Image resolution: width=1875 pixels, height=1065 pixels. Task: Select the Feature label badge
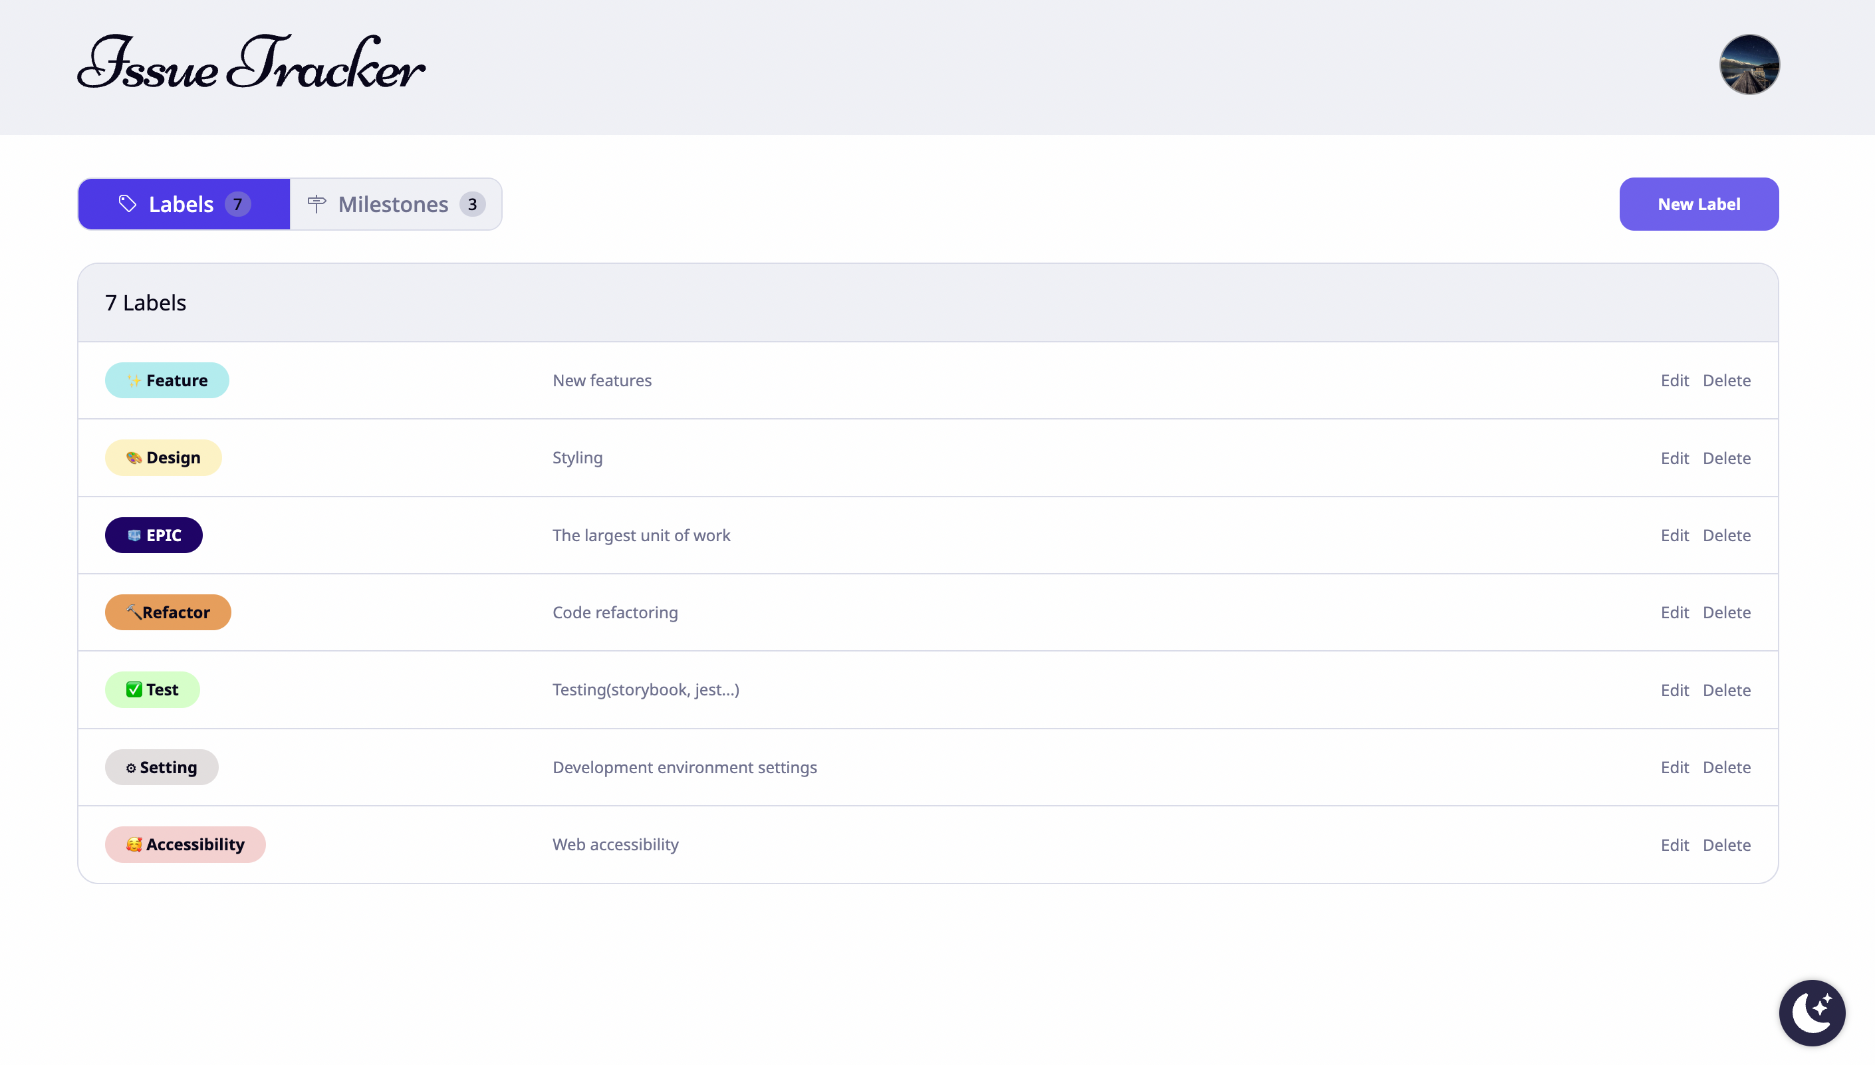pos(167,380)
